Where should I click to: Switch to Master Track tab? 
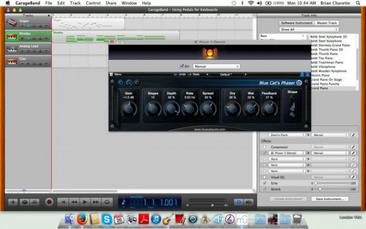coord(327,23)
